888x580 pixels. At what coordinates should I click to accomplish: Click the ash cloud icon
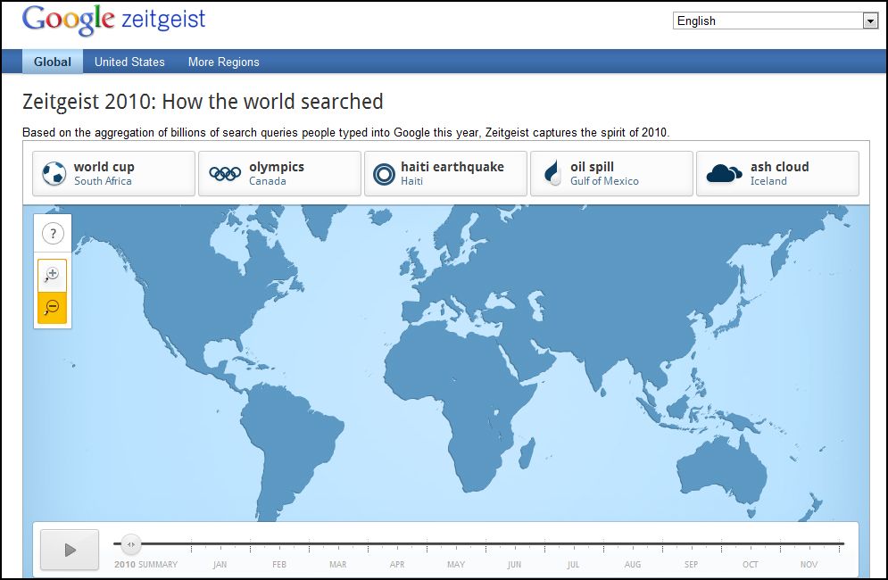[x=724, y=173]
